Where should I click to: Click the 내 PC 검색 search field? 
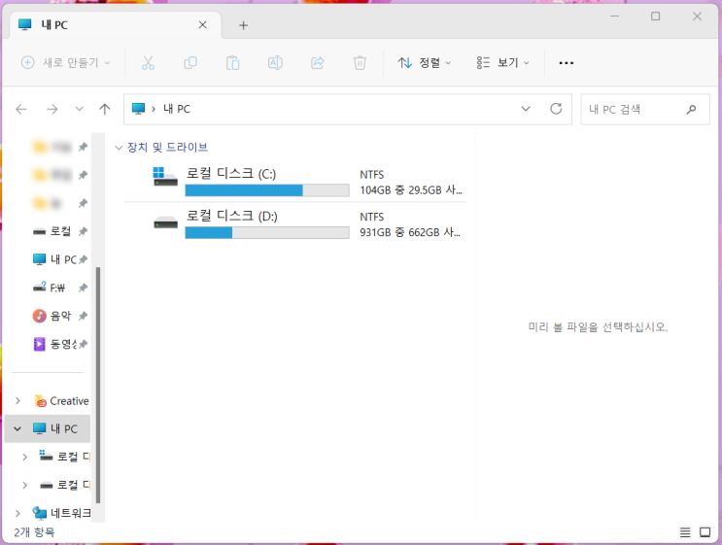(645, 109)
